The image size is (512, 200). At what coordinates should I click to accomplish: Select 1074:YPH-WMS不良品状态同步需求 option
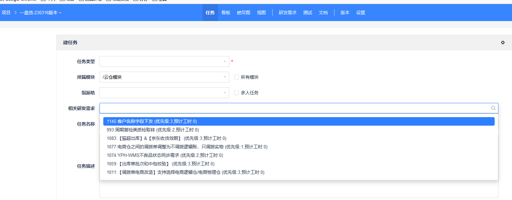164,155
